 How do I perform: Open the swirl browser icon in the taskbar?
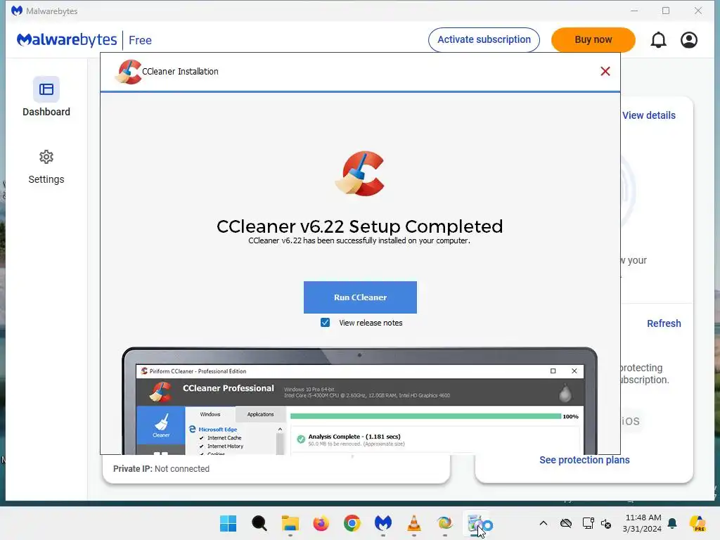(444, 523)
